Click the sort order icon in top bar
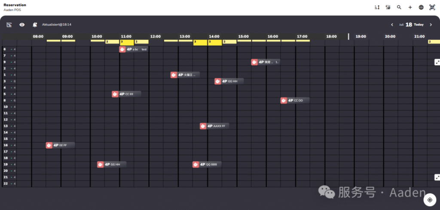Image resolution: width=440 pixels, height=210 pixels. coord(377,7)
